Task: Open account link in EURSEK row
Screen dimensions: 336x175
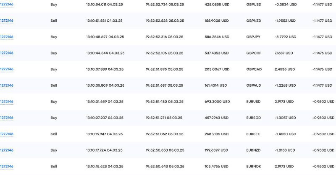Action: pyautogui.click(x=7, y=134)
